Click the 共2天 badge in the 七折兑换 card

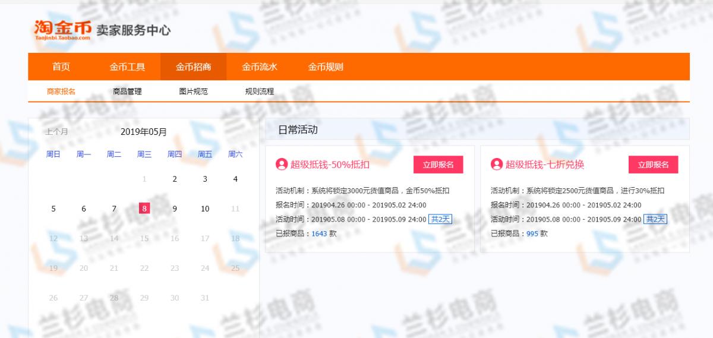(655, 219)
